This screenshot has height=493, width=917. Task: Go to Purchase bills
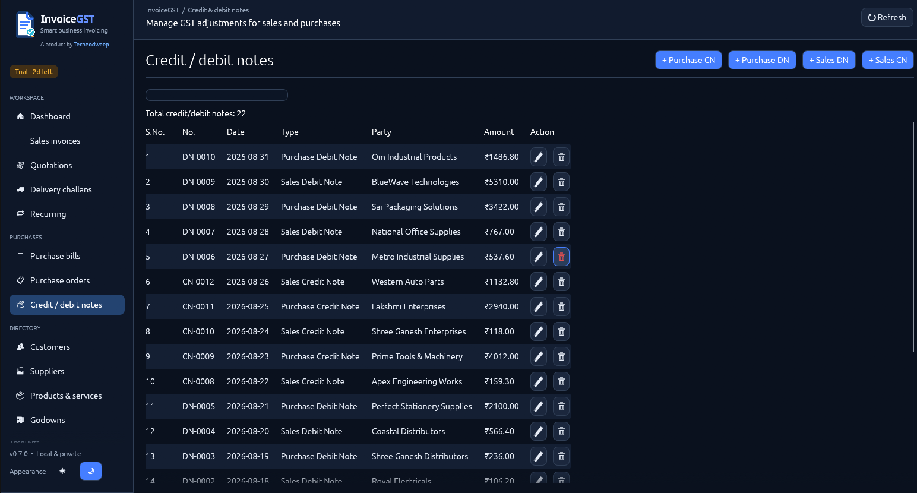tap(67, 256)
